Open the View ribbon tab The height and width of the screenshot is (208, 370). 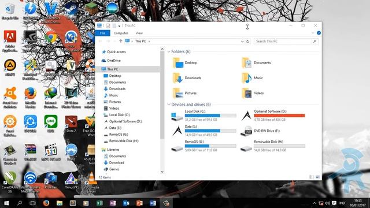coord(139,34)
